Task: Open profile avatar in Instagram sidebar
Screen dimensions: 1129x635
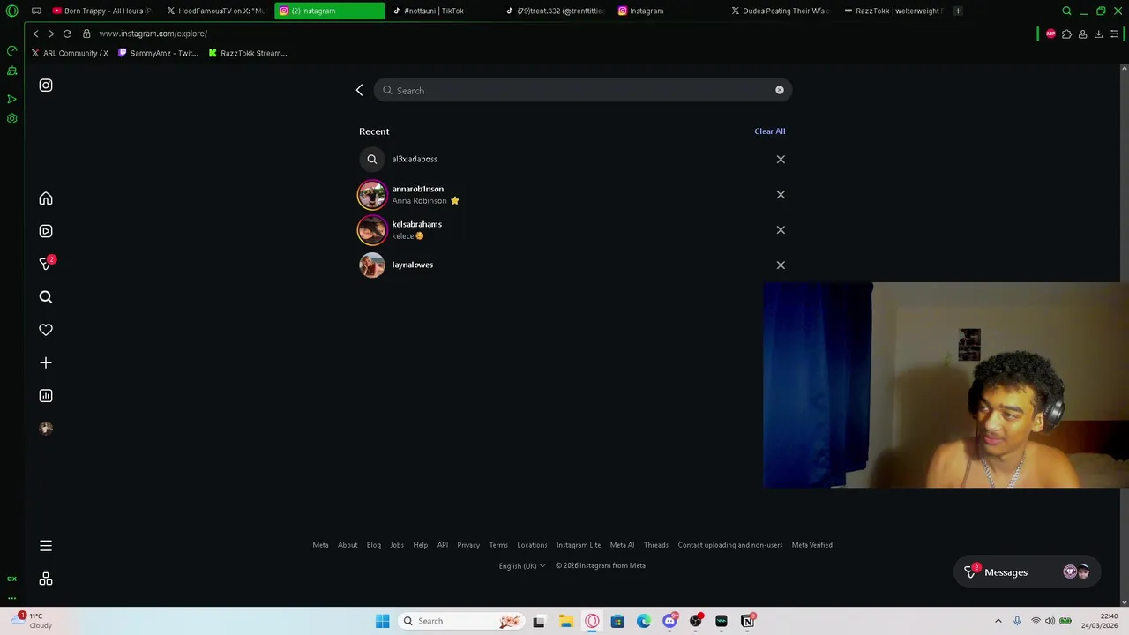Action: tap(46, 429)
